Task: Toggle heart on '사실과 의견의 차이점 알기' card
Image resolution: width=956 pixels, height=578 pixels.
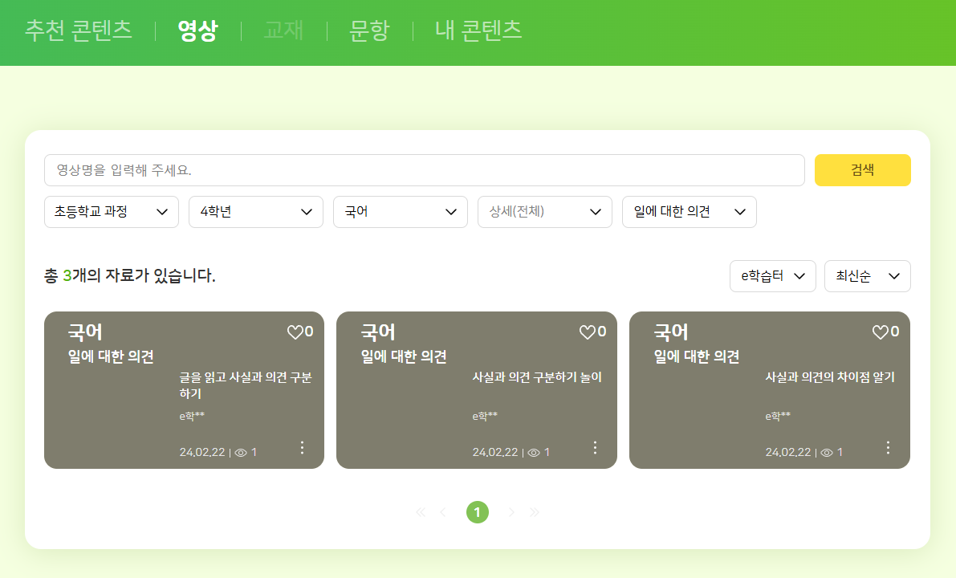Action: click(x=881, y=332)
